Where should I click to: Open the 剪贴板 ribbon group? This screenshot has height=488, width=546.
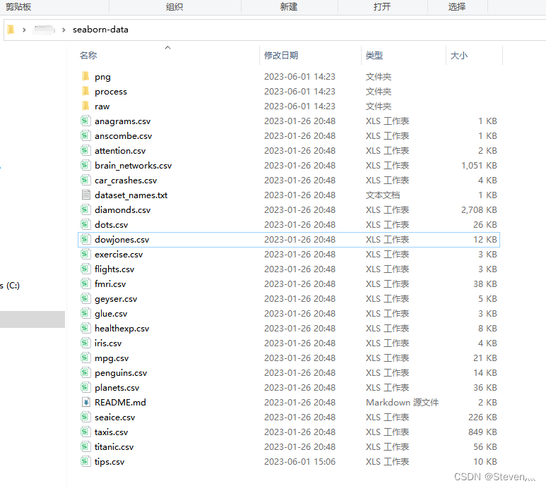click(18, 6)
